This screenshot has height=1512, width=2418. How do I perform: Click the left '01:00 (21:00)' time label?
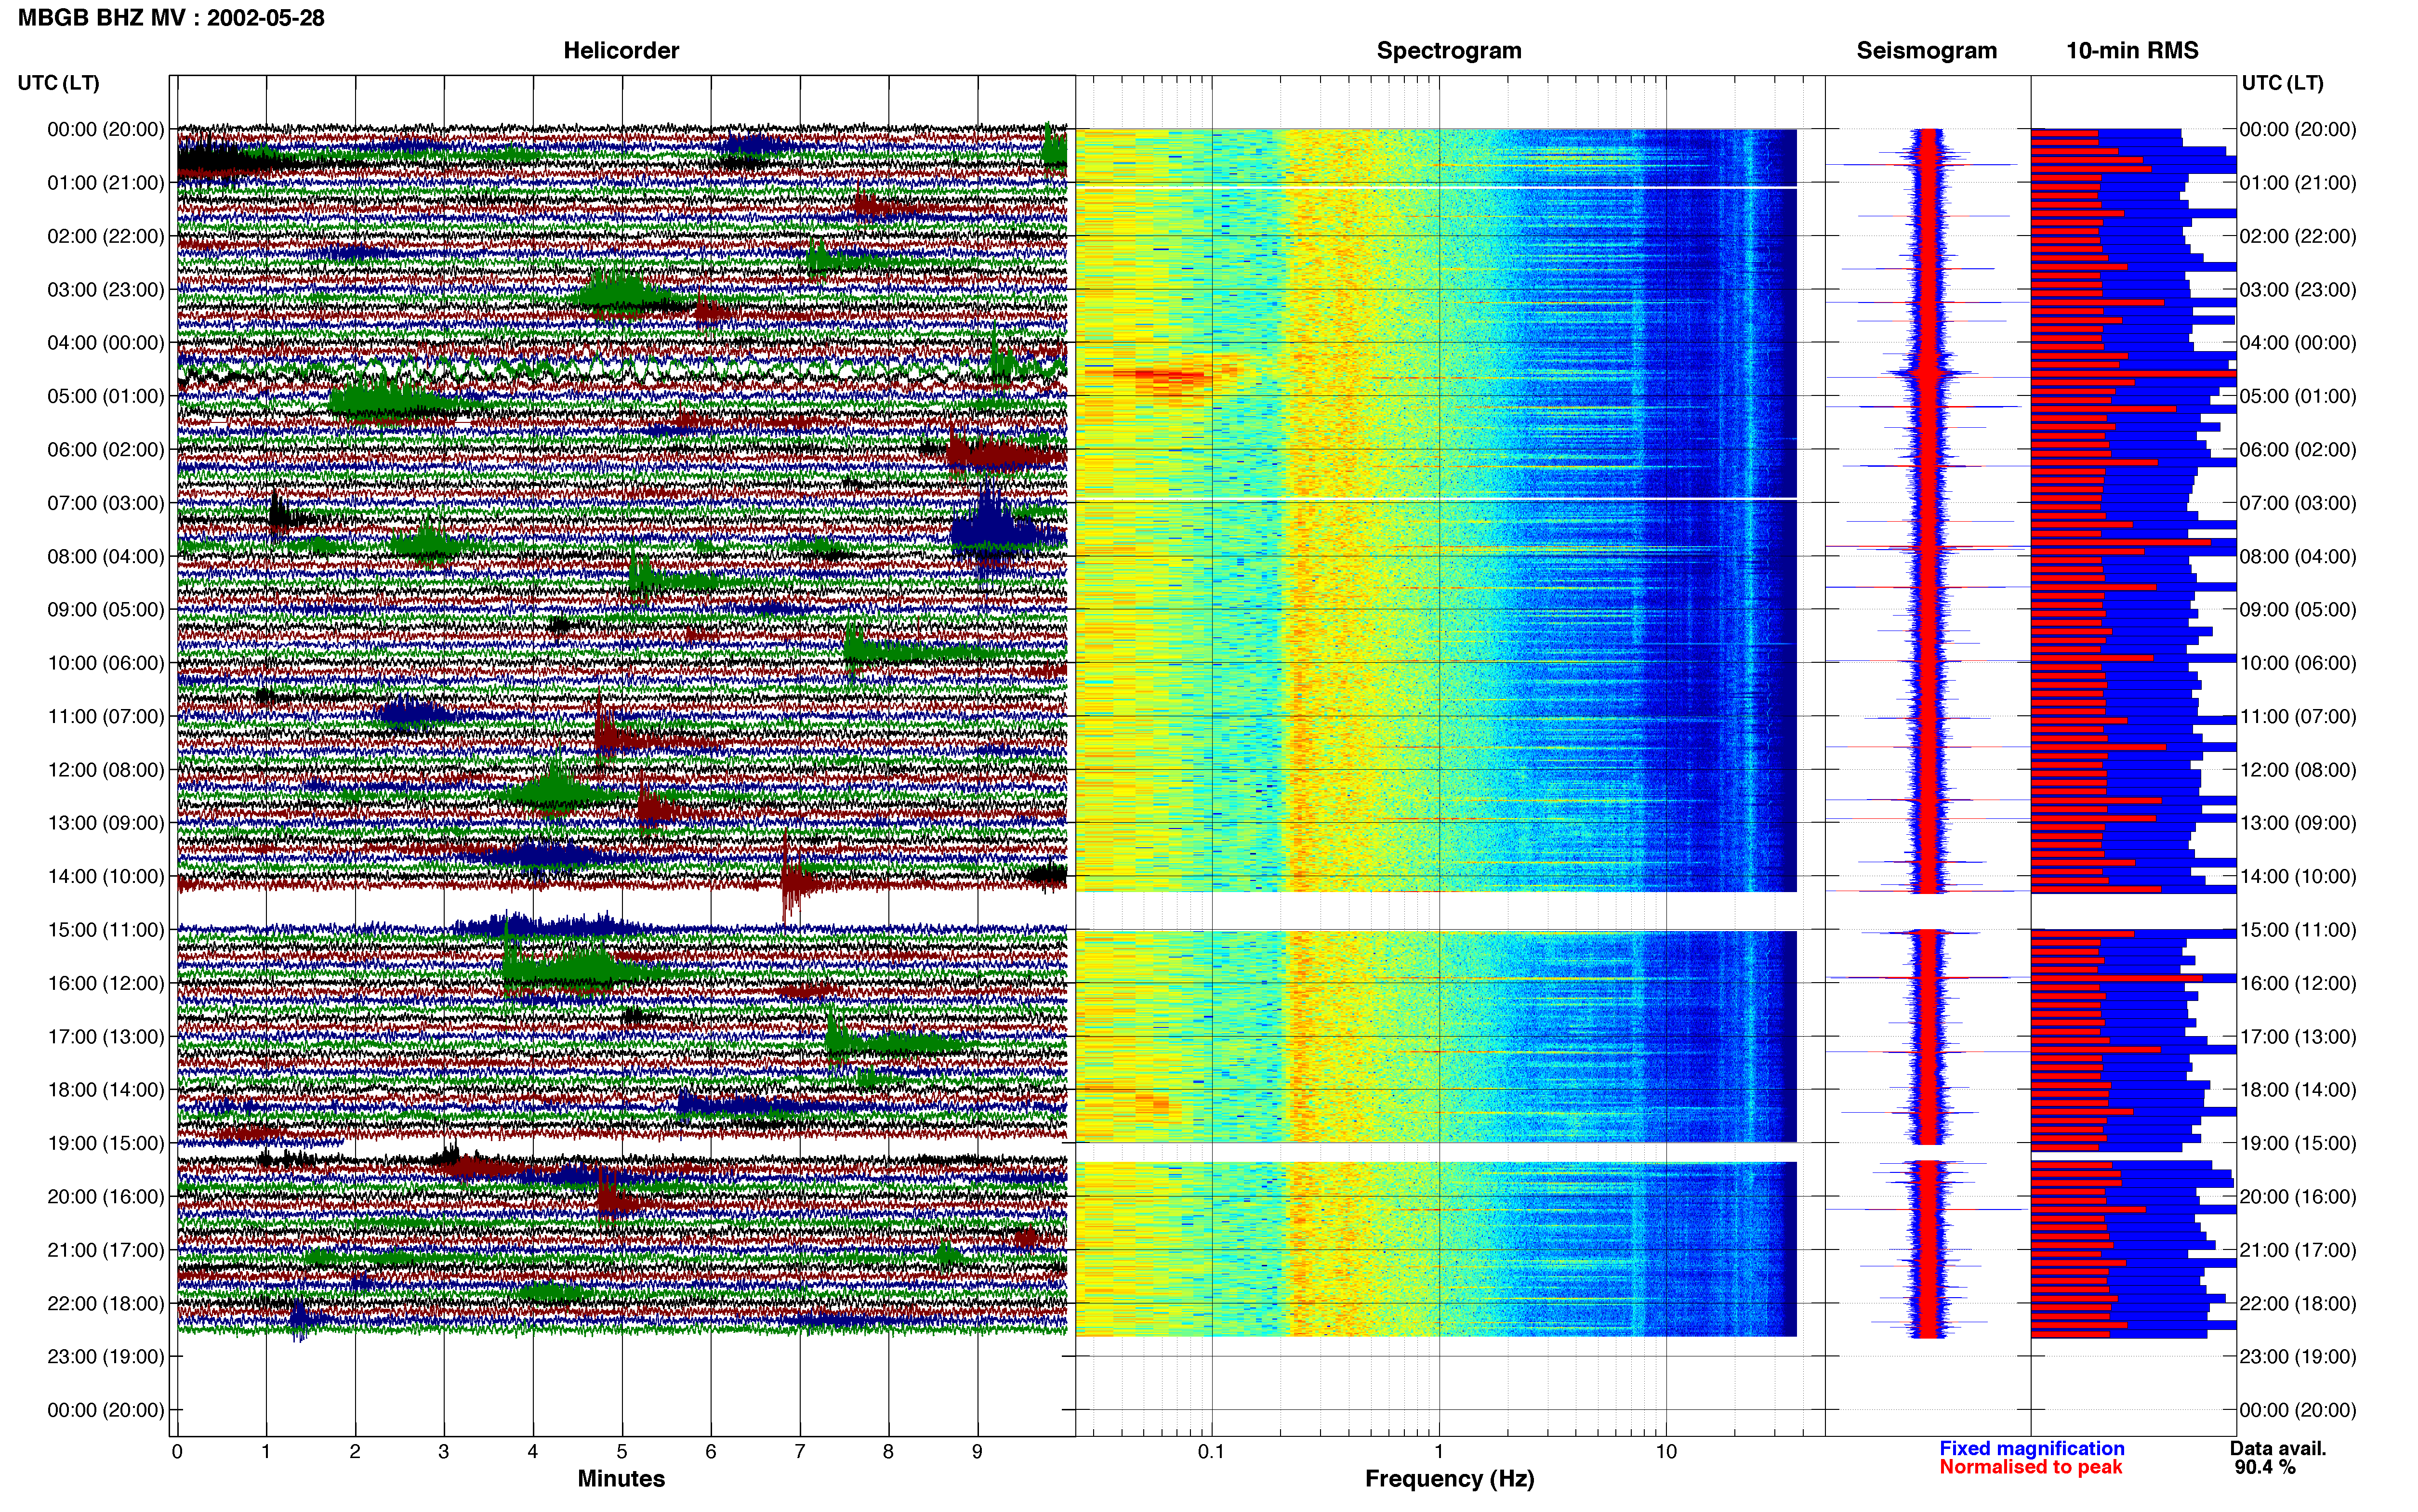pos(106,183)
